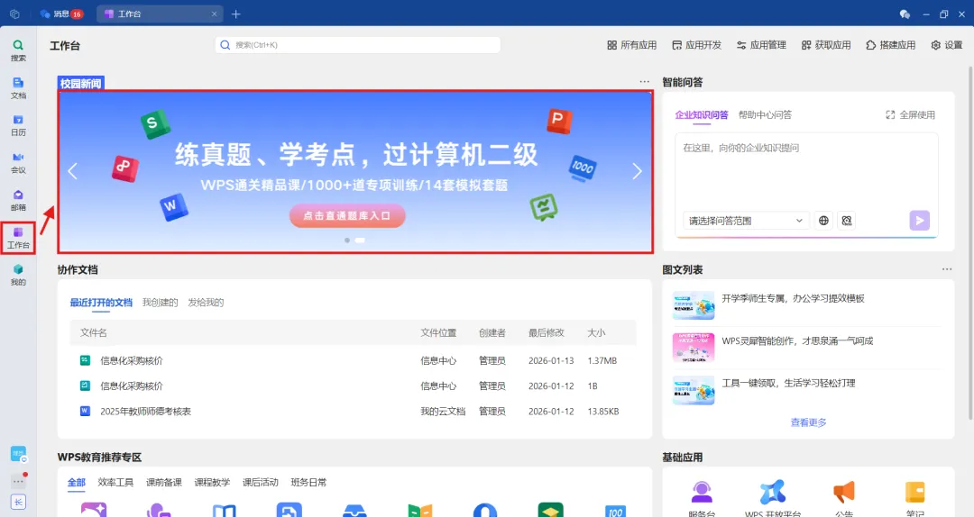Click the 点击直通题库入口 banner button
Viewport: 974px width, 517px height.
[x=347, y=215]
